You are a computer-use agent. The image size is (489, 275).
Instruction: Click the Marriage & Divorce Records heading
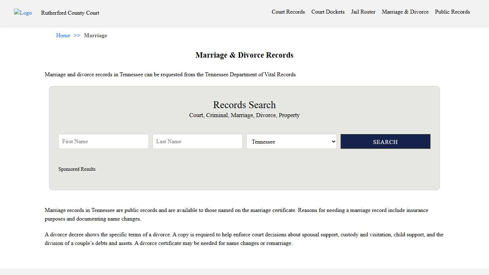[x=244, y=55]
